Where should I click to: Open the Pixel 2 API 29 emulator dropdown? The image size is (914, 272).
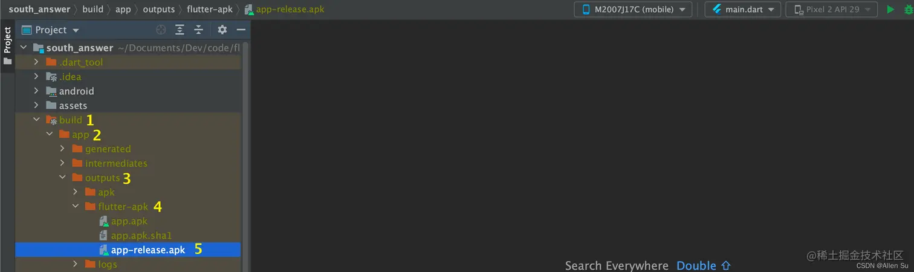[x=831, y=10]
